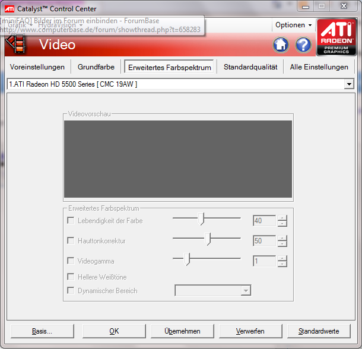
Task: Decrease Videogamma value with down arrow
Action: point(282,264)
